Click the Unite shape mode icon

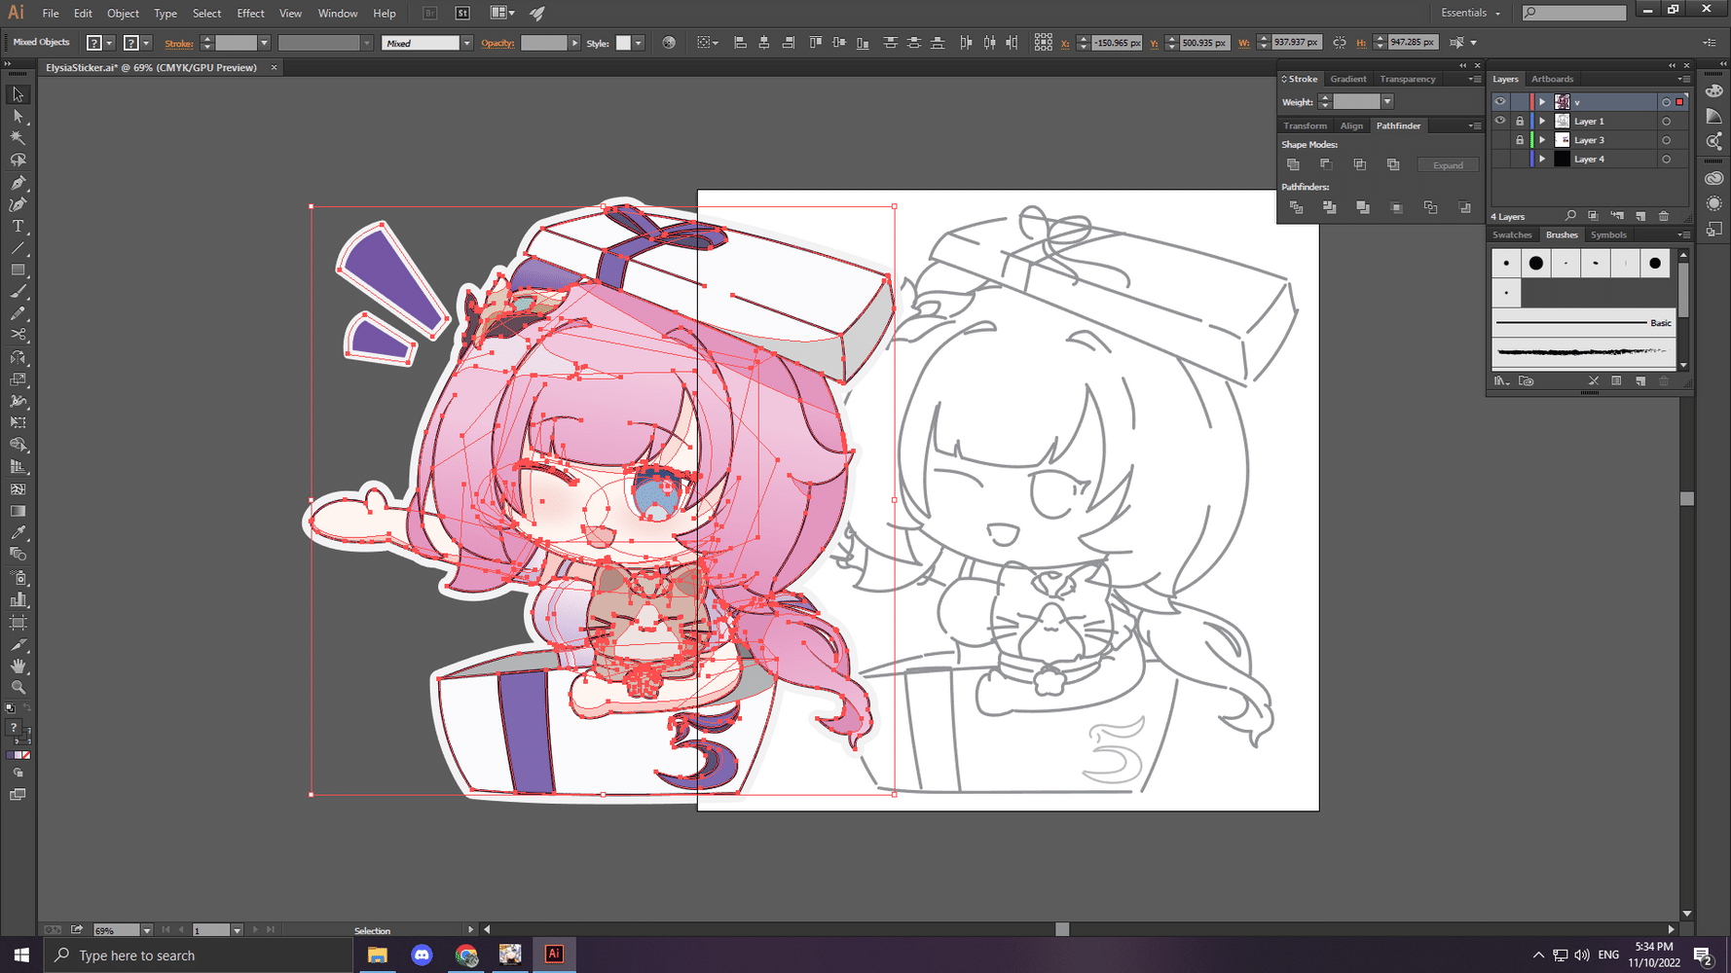(x=1293, y=164)
